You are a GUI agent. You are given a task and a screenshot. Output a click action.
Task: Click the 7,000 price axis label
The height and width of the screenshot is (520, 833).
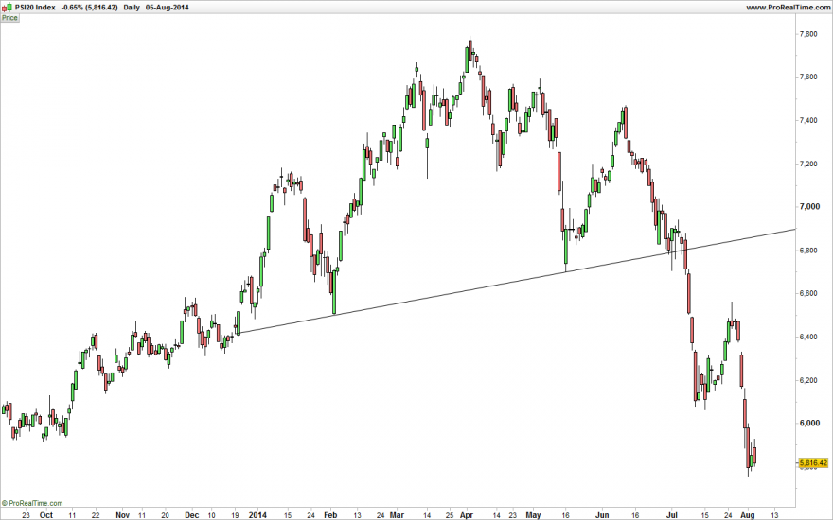pyautogui.click(x=808, y=206)
